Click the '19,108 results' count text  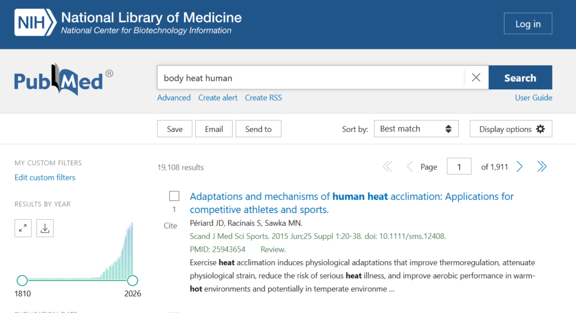(181, 167)
